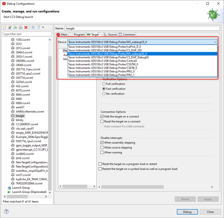Click icon beside 28069.ccxml
This screenshot has width=224, height=218.
pyautogui.click(x=13, y=65)
